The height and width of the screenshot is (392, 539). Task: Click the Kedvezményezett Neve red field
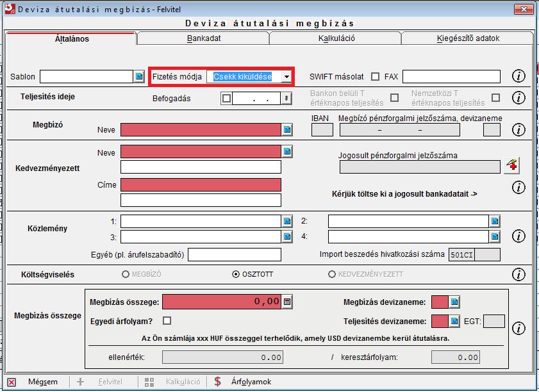201,152
